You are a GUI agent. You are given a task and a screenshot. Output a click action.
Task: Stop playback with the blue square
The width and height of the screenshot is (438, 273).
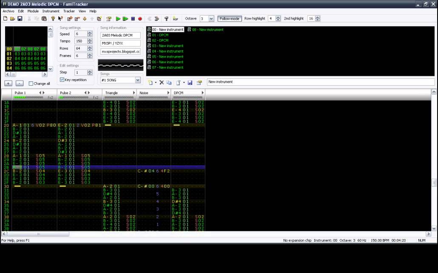click(x=133, y=19)
